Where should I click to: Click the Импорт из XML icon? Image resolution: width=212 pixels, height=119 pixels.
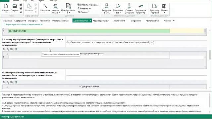[x=55, y=6]
